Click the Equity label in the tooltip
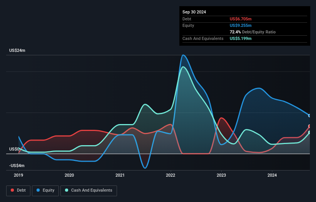Viewport: 316px width, 202px height. [188, 25]
